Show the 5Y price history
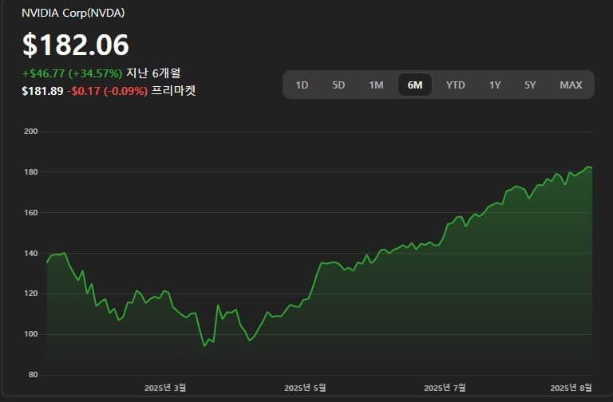Screen dimensions: 613x402 point(530,85)
